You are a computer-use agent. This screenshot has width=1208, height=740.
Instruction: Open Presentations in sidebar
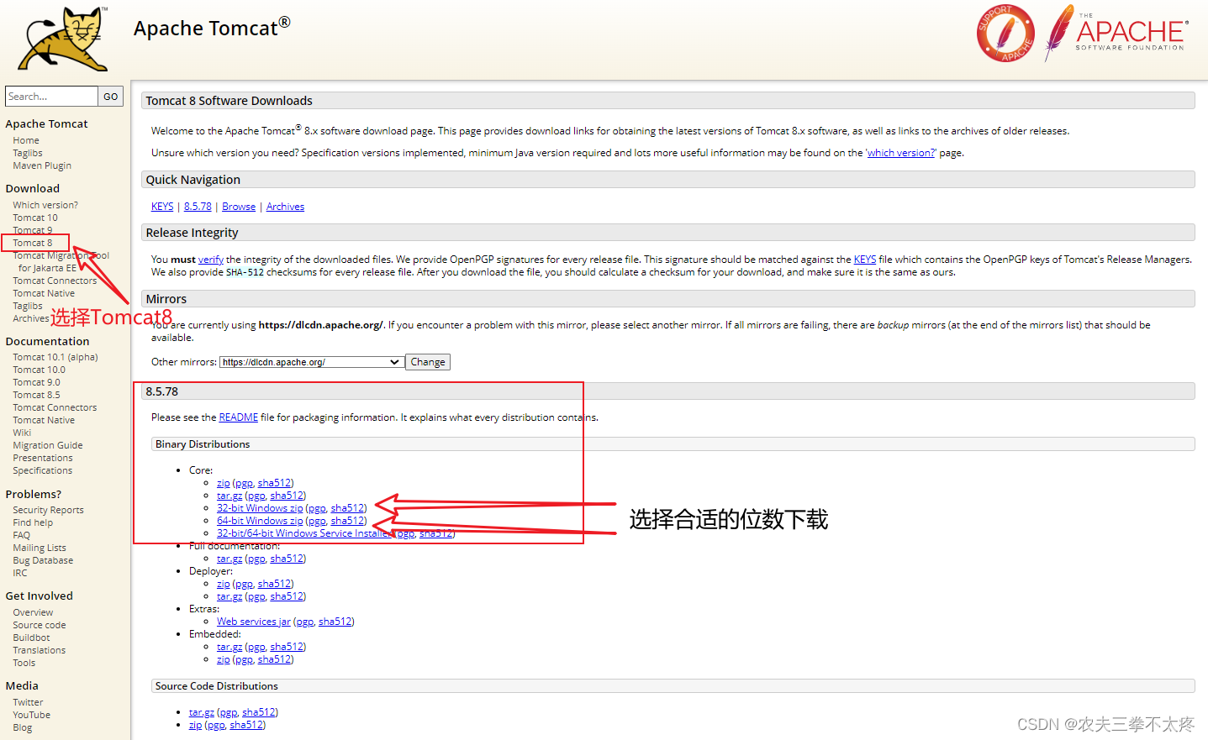pos(43,458)
